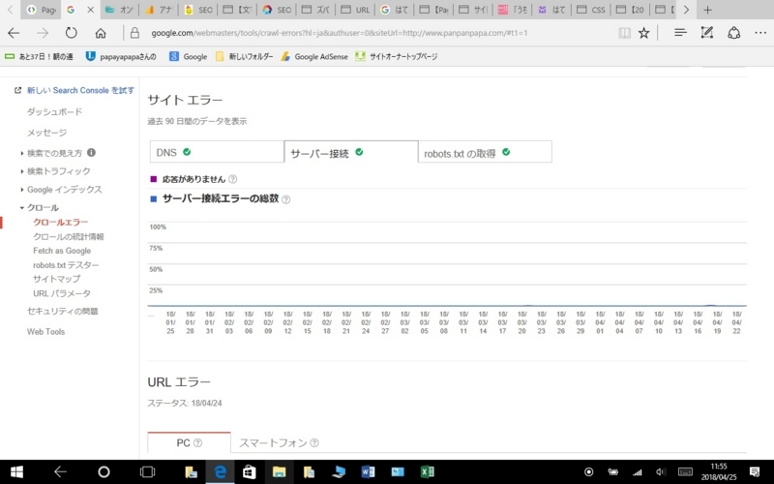Screen dimensions: 774x484
Task: Select the robots.txt の取得 tab
Action: [485, 152]
